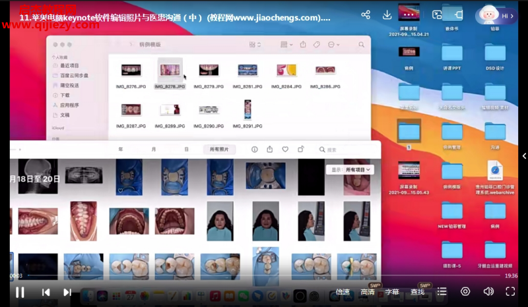The height and width of the screenshot is (307, 528).
Task: Toggle the 字幕 subtitles option
Action: [392, 292]
